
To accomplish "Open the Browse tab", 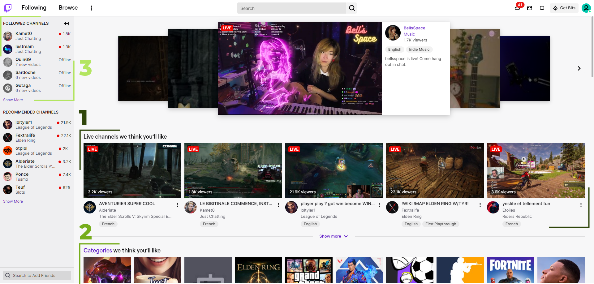I will tap(68, 8).
